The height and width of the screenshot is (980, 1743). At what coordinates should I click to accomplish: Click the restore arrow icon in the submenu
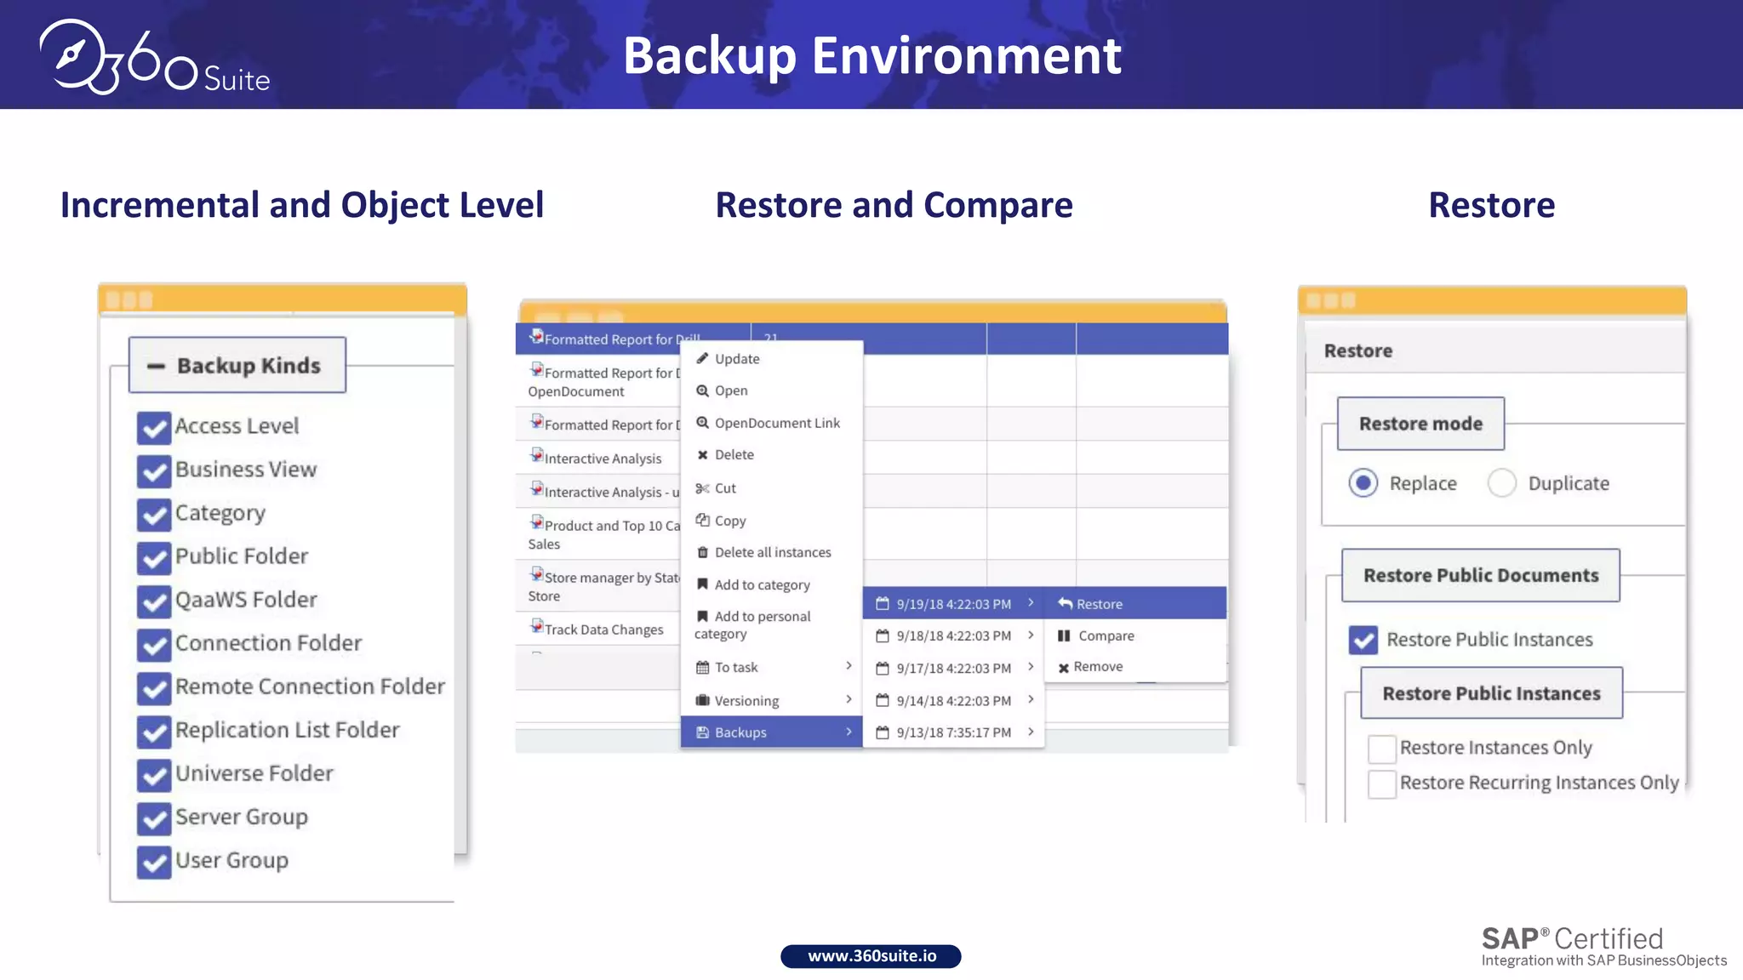click(x=1065, y=603)
